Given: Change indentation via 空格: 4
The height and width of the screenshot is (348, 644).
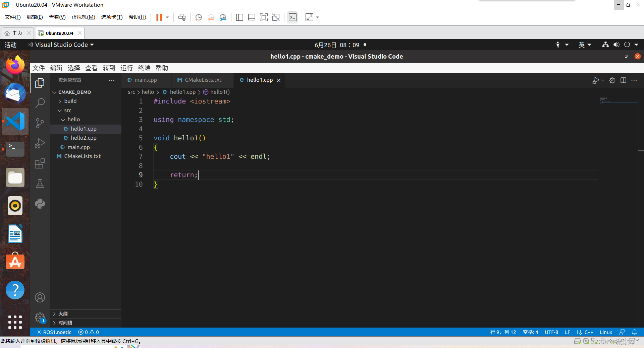Looking at the screenshot, I should point(531,332).
